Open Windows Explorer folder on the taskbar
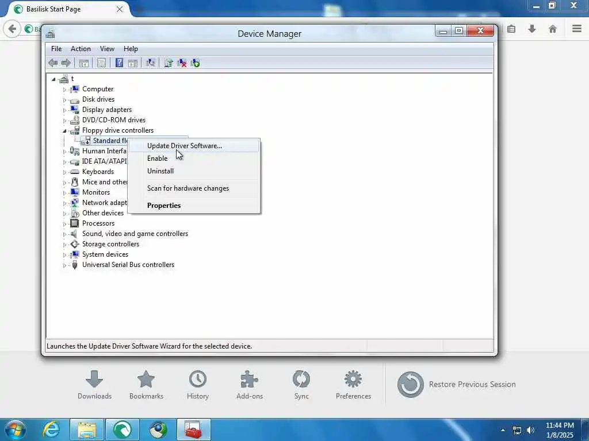This screenshot has width=589, height=441. tap(87, 430)
